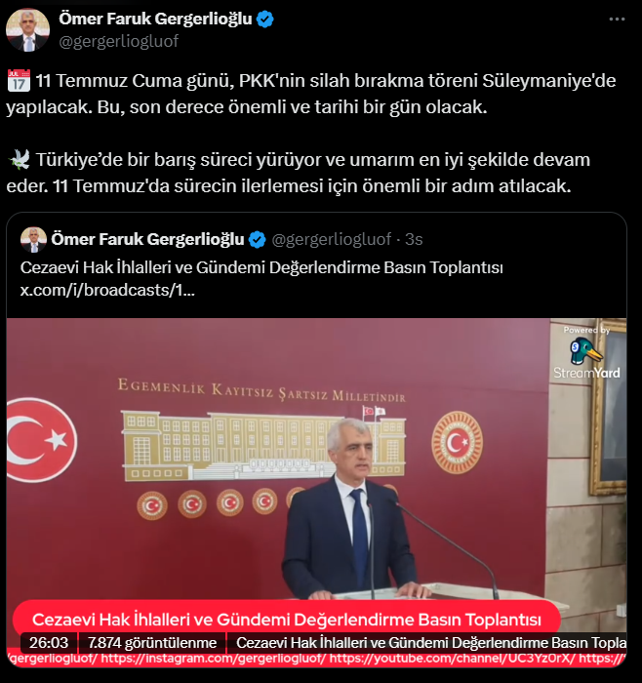Click the calendar emoji in tweet text
642x683 pixels.
(x=19, y=81)
